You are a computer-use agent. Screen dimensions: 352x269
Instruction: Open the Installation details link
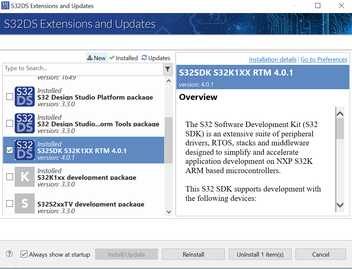pos(273,59)
